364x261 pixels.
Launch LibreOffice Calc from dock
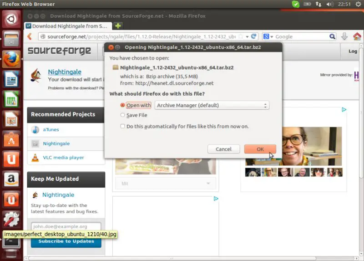pyautogui.click(x=11, y=99)
